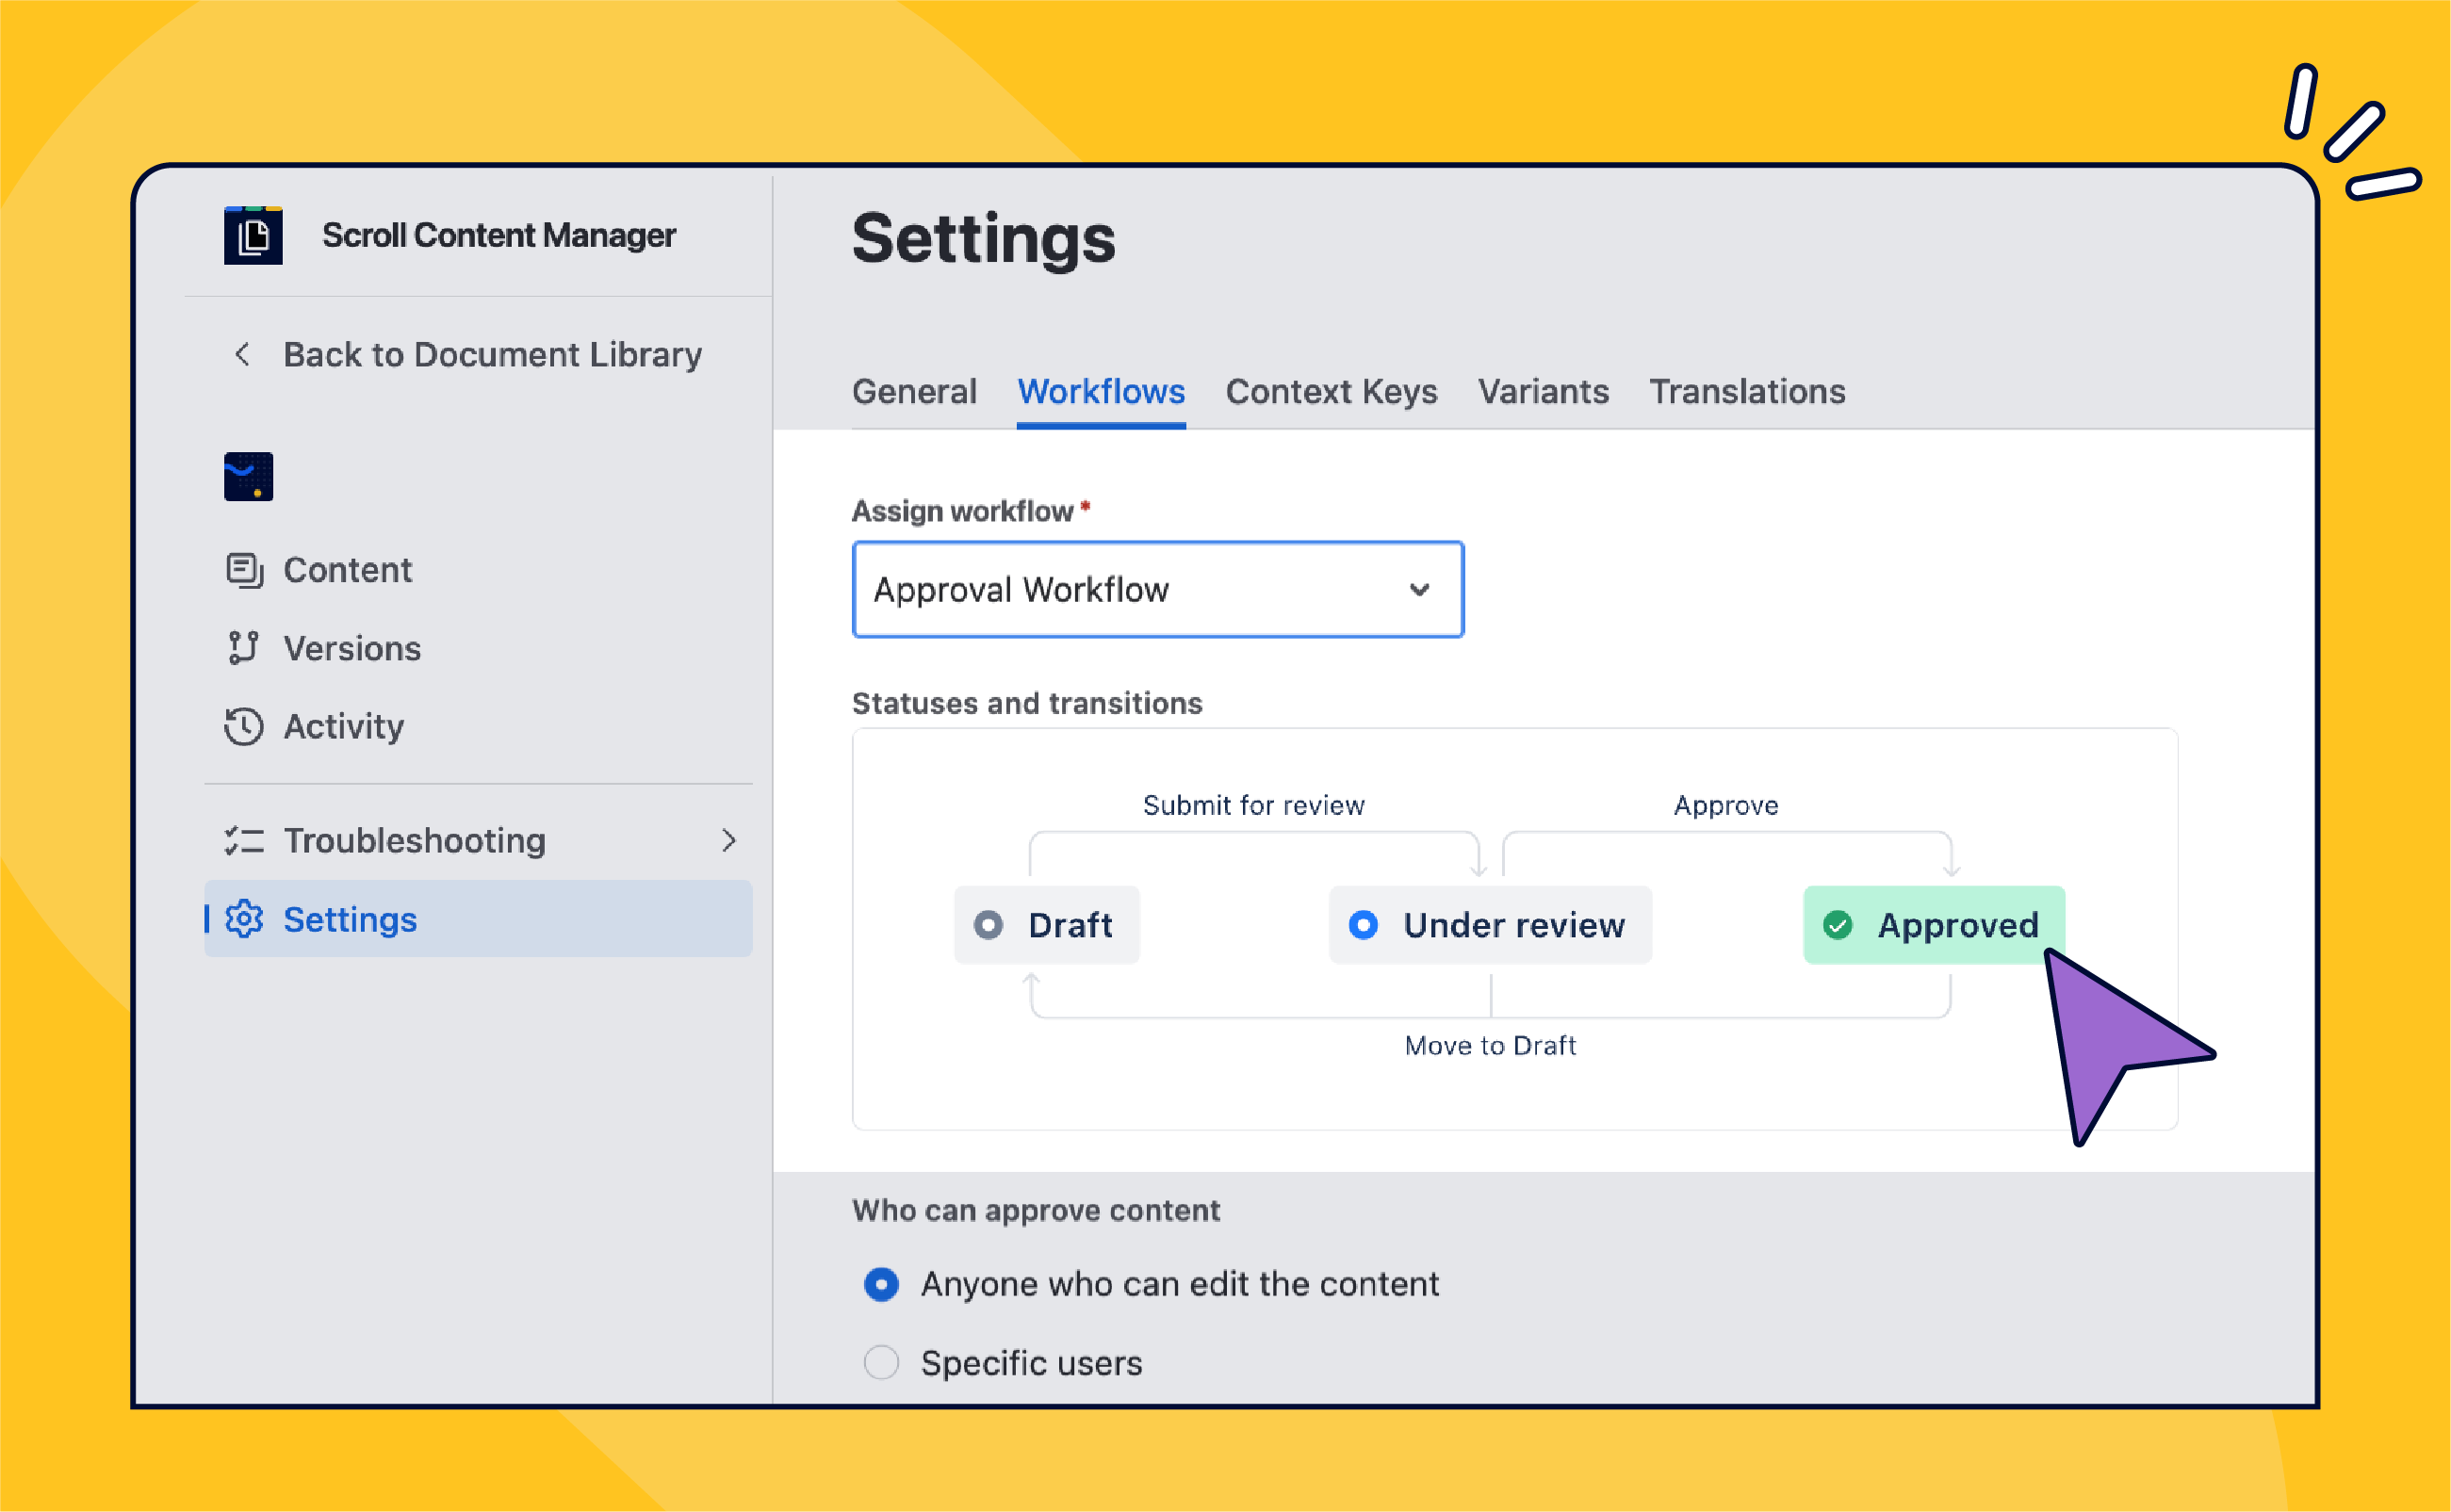
Task: Click the Approved green checkmark icon
Action: (1837, 925)
